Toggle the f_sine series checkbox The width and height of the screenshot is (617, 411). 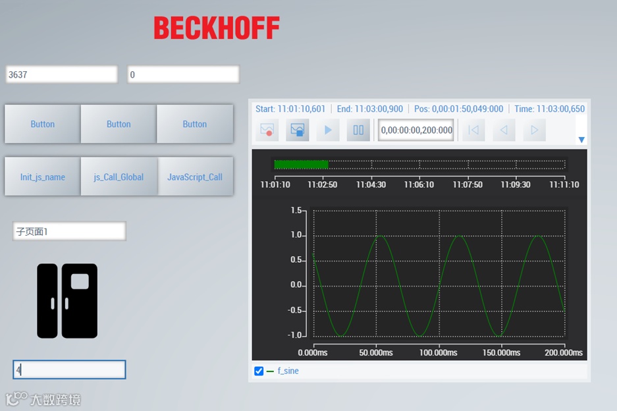pyautogui.click(x=259, y=371)
